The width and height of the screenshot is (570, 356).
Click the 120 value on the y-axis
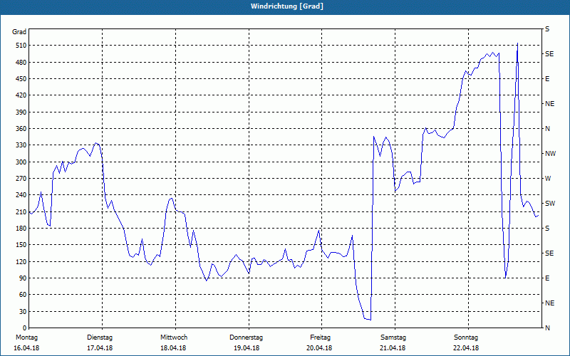[21, 261]
